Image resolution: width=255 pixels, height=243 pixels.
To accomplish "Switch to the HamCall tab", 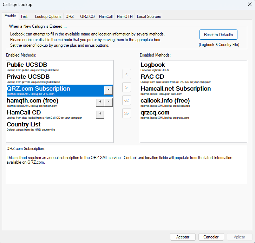I will 106,17.
